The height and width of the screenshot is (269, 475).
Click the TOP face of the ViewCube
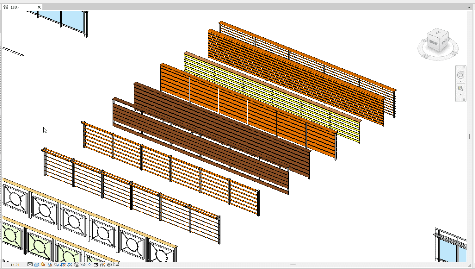click(438, 33)
